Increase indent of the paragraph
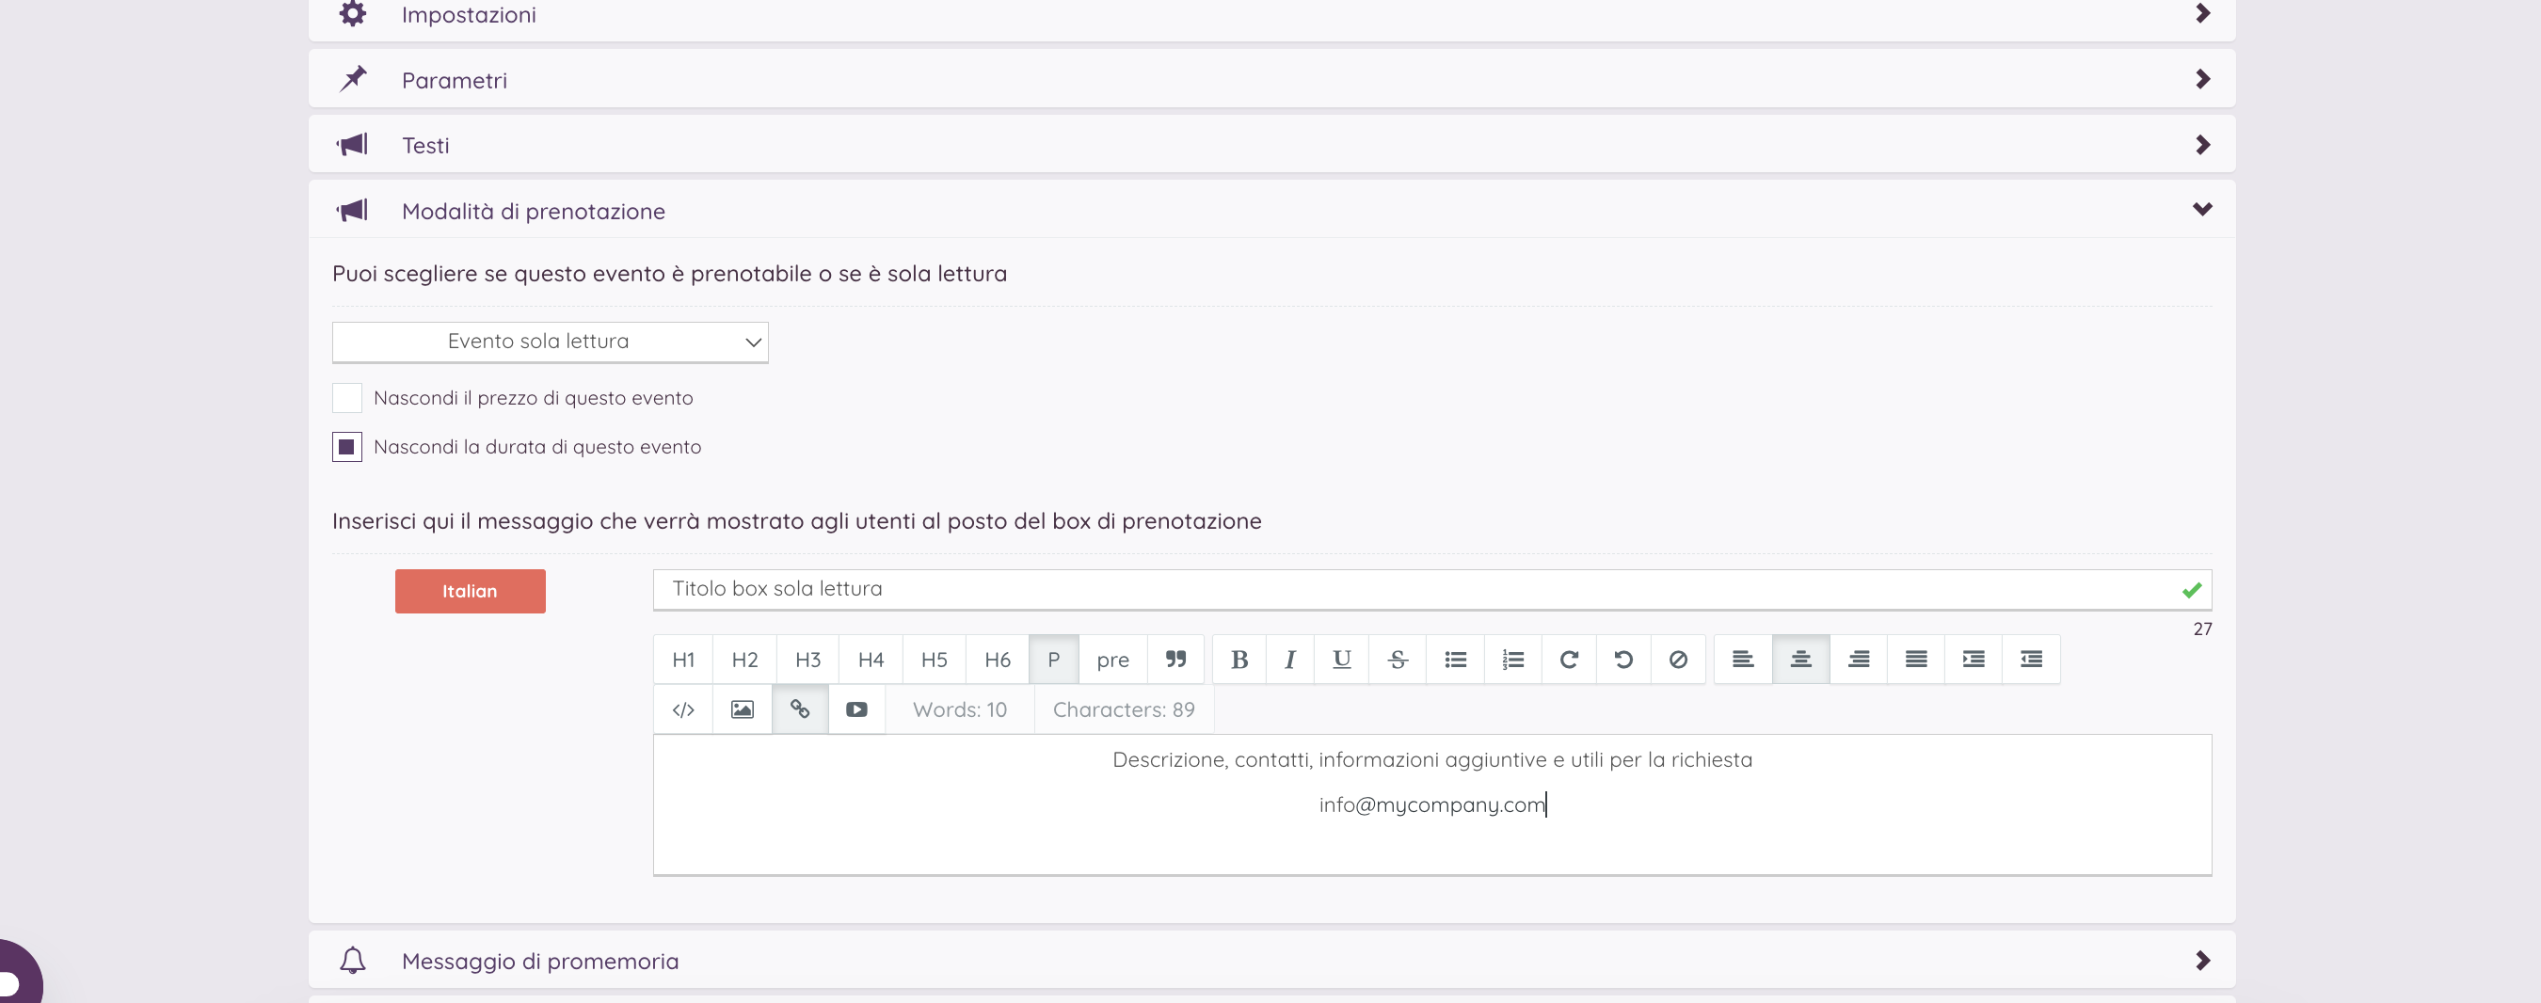The height and width of the screenshot is (1003, 2541). tap(1973, 659)
